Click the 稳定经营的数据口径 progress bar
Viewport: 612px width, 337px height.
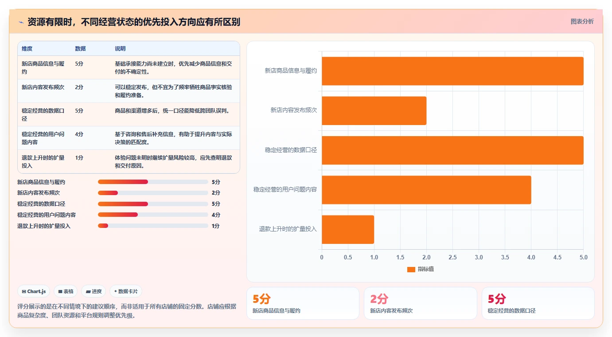click(x=153, y=204)
